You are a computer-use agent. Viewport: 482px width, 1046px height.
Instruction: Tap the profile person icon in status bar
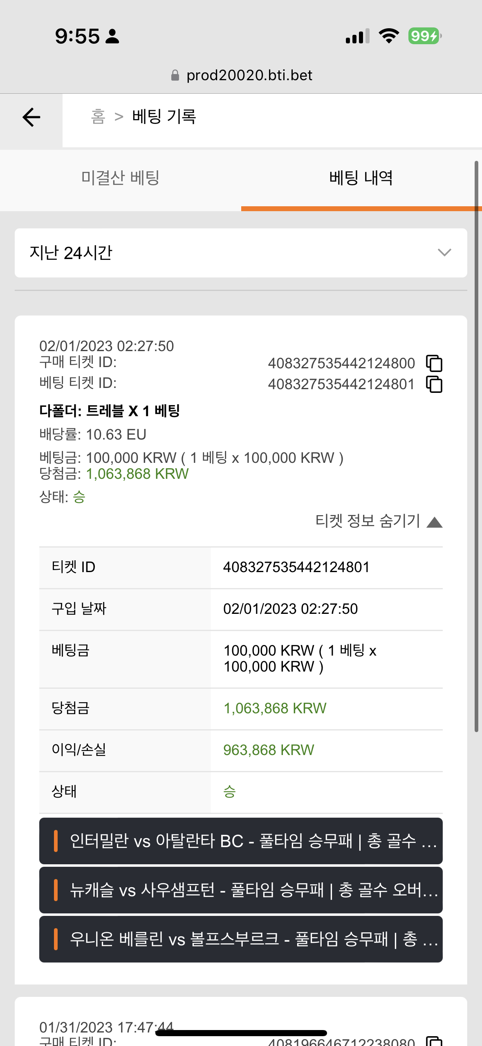(112, 36)
